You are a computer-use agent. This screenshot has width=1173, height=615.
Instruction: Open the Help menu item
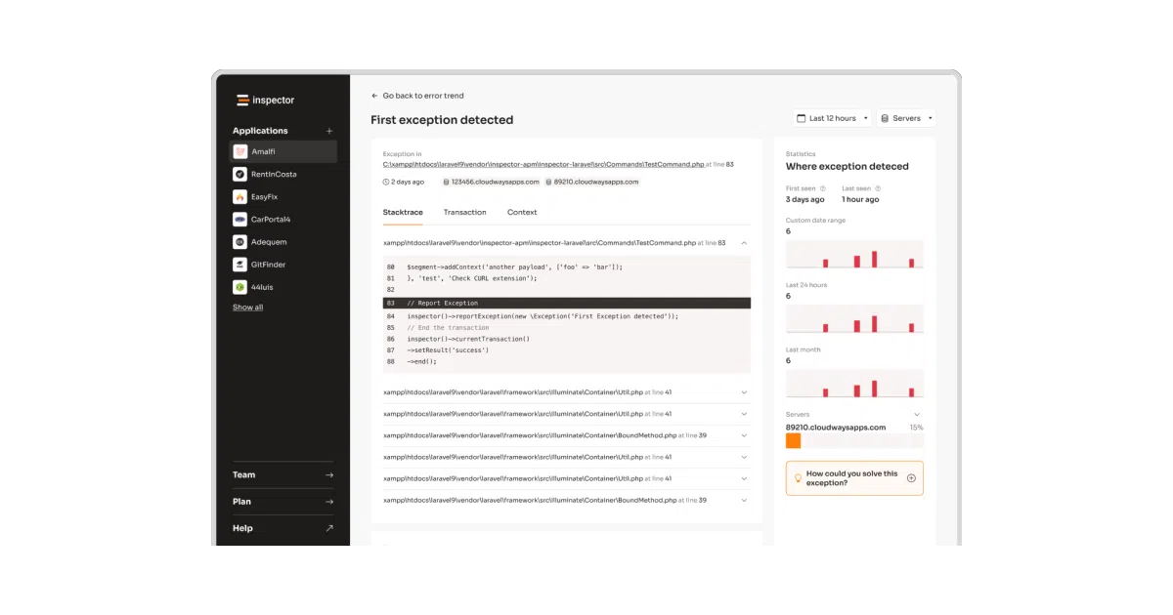pyautogui.click(x=282, y=528)
